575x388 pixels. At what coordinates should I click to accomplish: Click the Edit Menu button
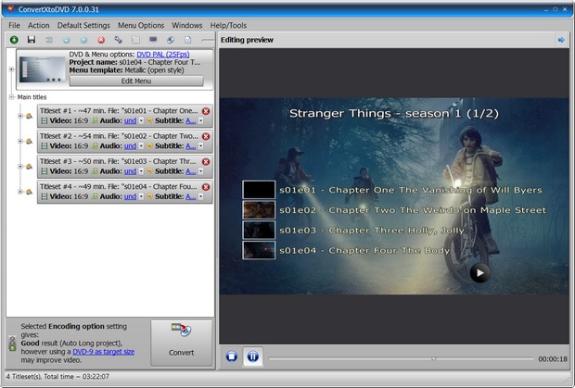(x=136, y=81)
